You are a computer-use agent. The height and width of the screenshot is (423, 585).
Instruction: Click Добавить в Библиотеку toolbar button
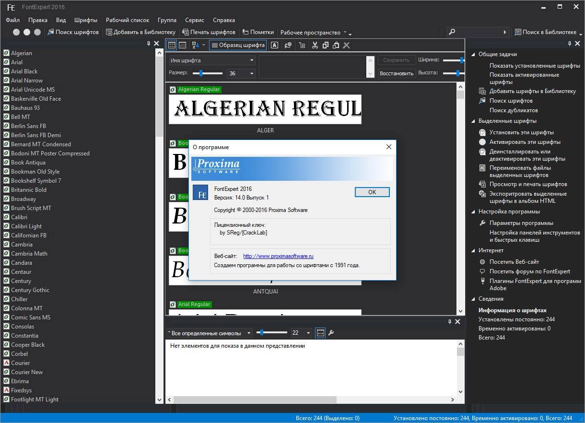click(x=141, y=32)
